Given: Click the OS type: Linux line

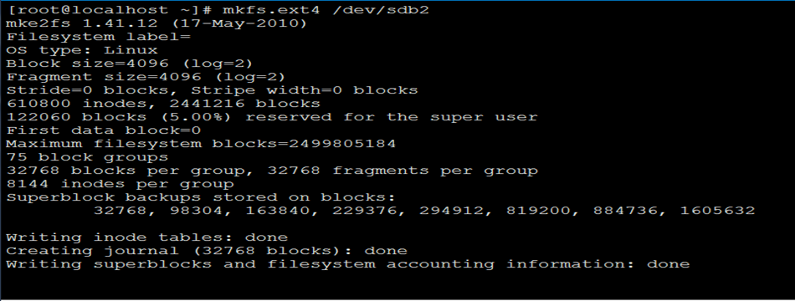Looking at the screenshot, I should (x=82, y=50).
